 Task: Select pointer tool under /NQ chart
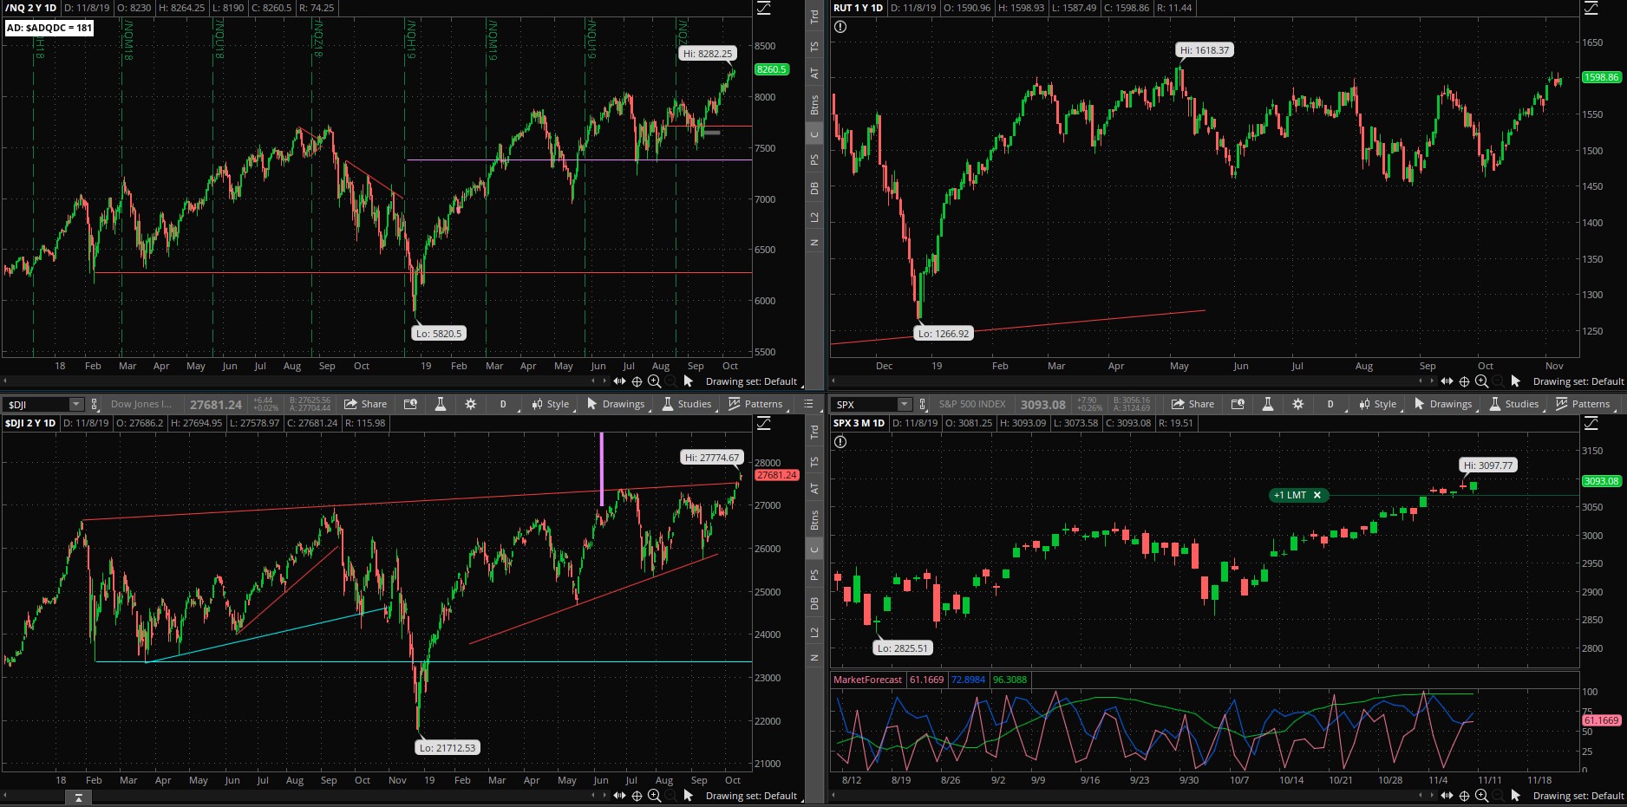coord(689,381)
